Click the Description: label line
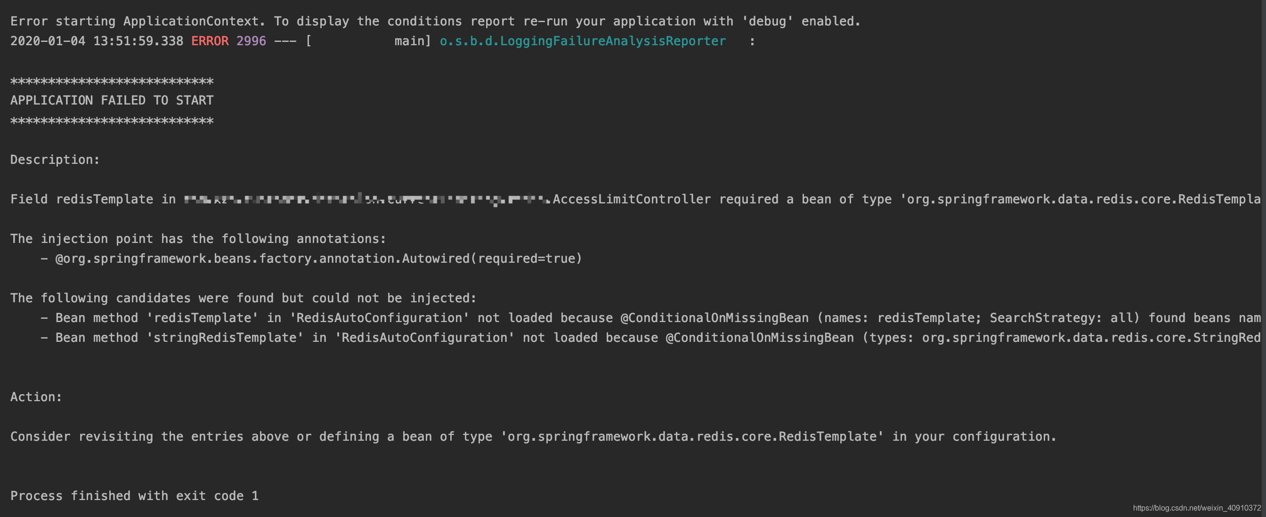 tap(55, 160)
